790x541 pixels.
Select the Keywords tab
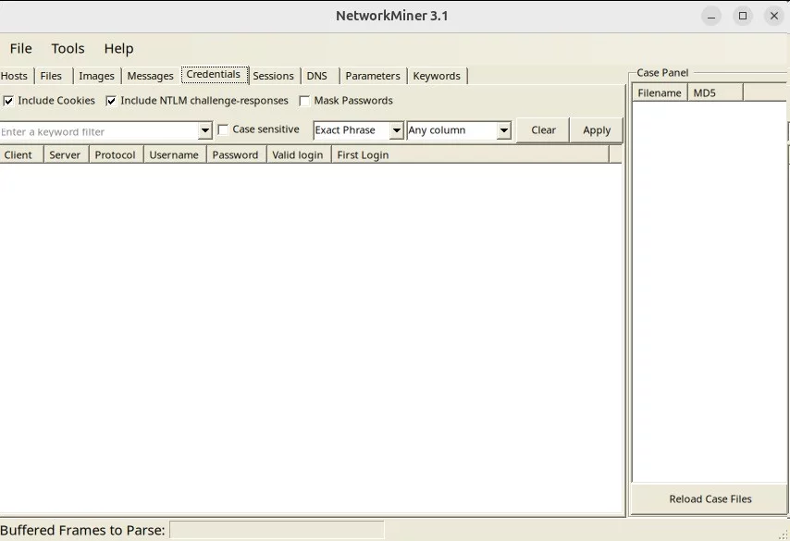437,76
